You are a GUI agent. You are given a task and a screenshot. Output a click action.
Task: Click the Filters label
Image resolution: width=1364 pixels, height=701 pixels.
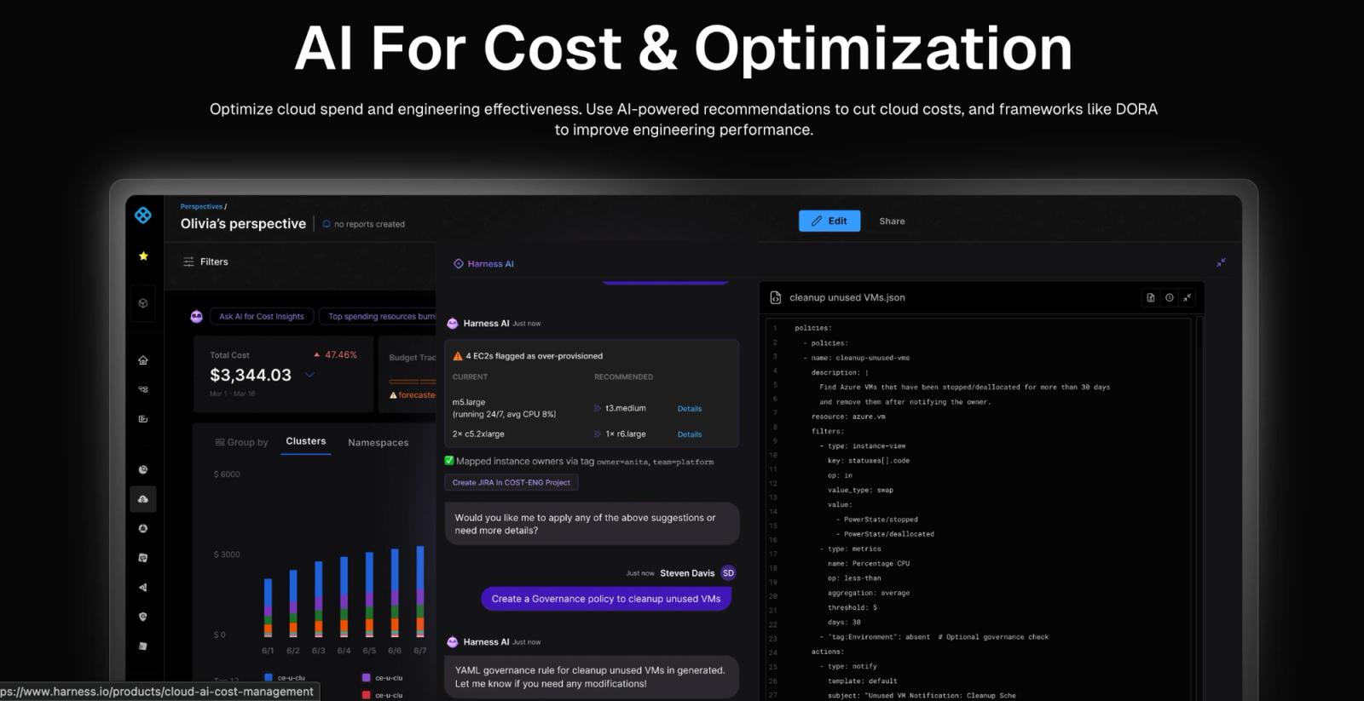214,261
